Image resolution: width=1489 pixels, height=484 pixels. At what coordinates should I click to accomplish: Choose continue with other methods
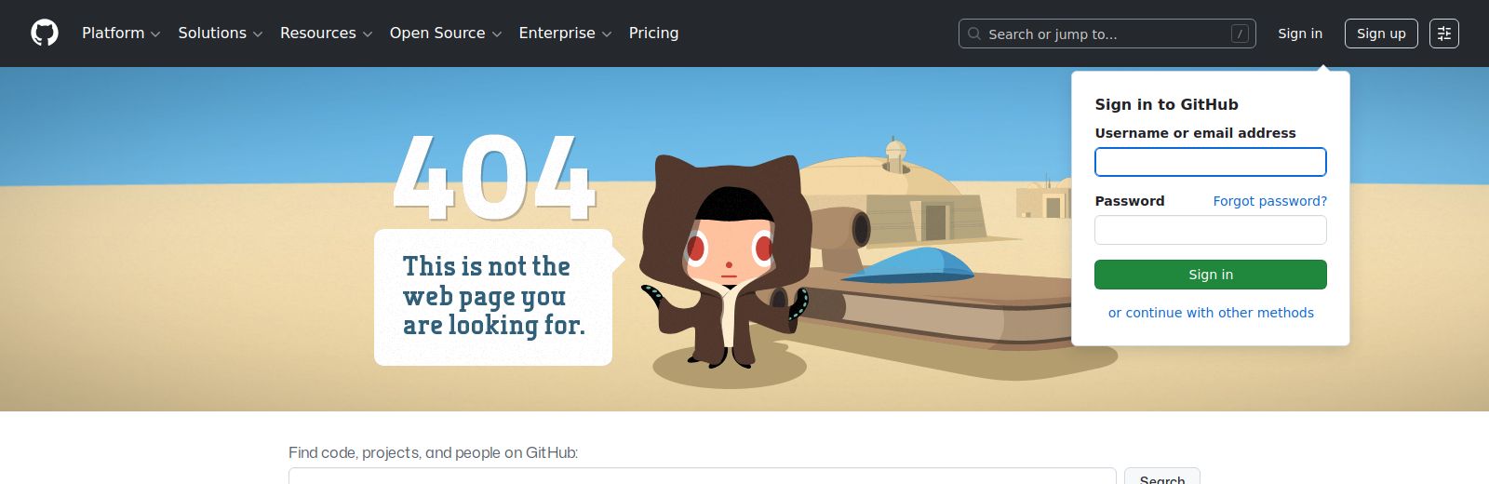(x=1211, y=313)
